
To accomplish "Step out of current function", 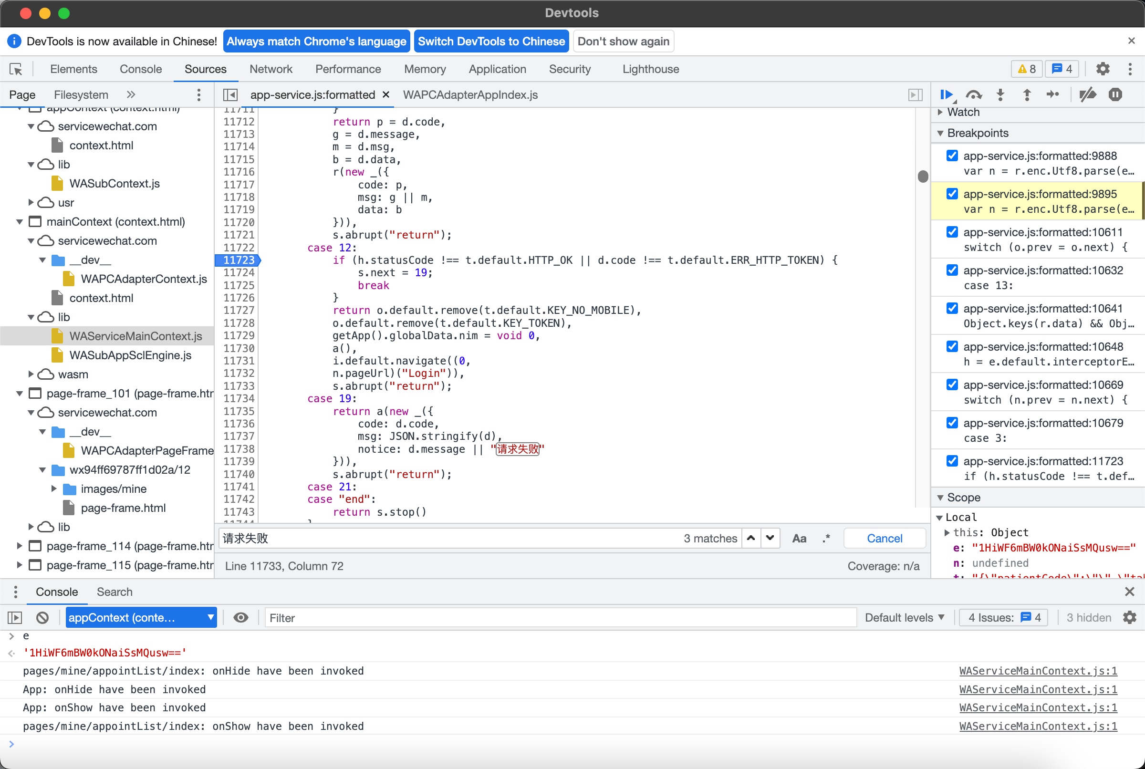I will tap(1027, 94).
